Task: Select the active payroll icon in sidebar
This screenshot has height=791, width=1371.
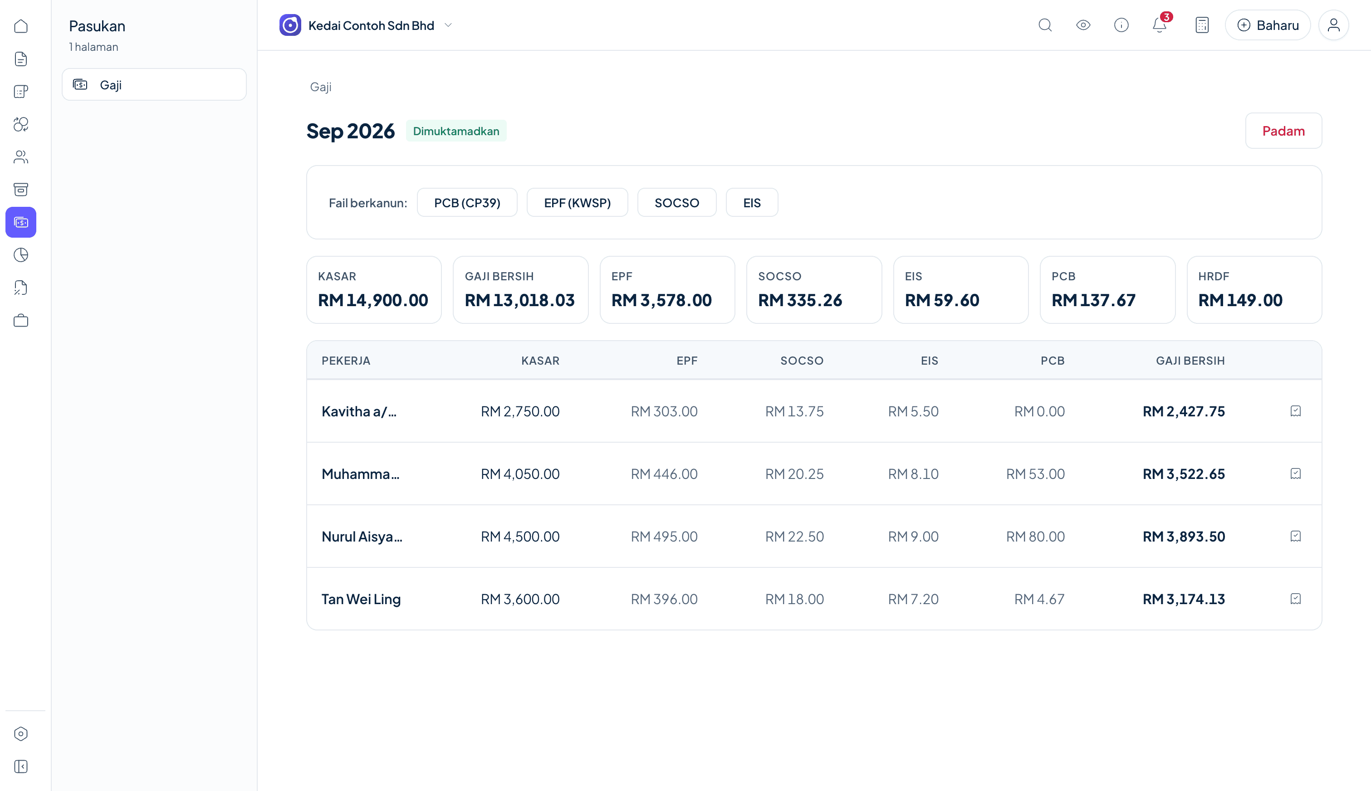Action: pos(21,222)
